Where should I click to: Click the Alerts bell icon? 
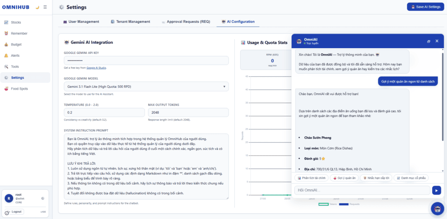[x=6, y=56]
